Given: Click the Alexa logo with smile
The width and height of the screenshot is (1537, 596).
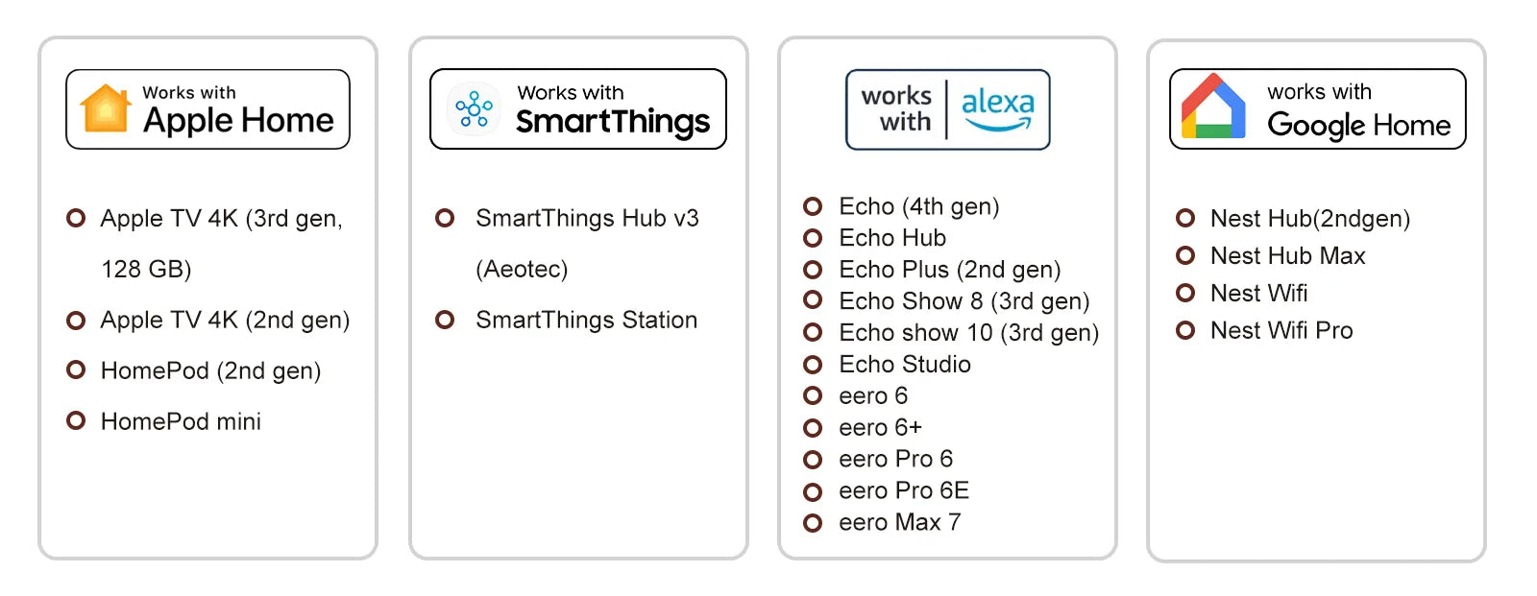Looking at the screenshot, I should tap(998, 109).
